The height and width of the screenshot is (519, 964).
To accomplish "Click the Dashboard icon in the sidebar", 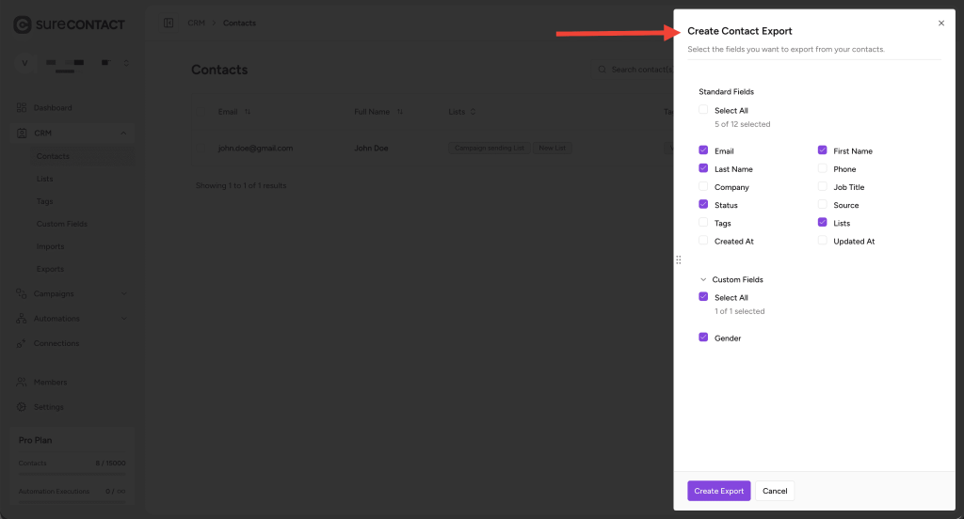I will coord(22,108).
